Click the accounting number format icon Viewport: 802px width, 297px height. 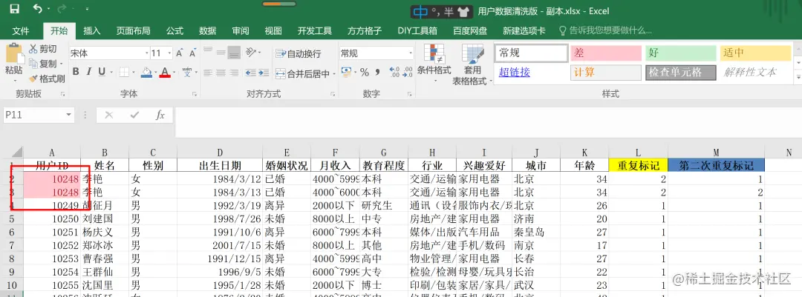pyautogui.click(x=346, y=72)
